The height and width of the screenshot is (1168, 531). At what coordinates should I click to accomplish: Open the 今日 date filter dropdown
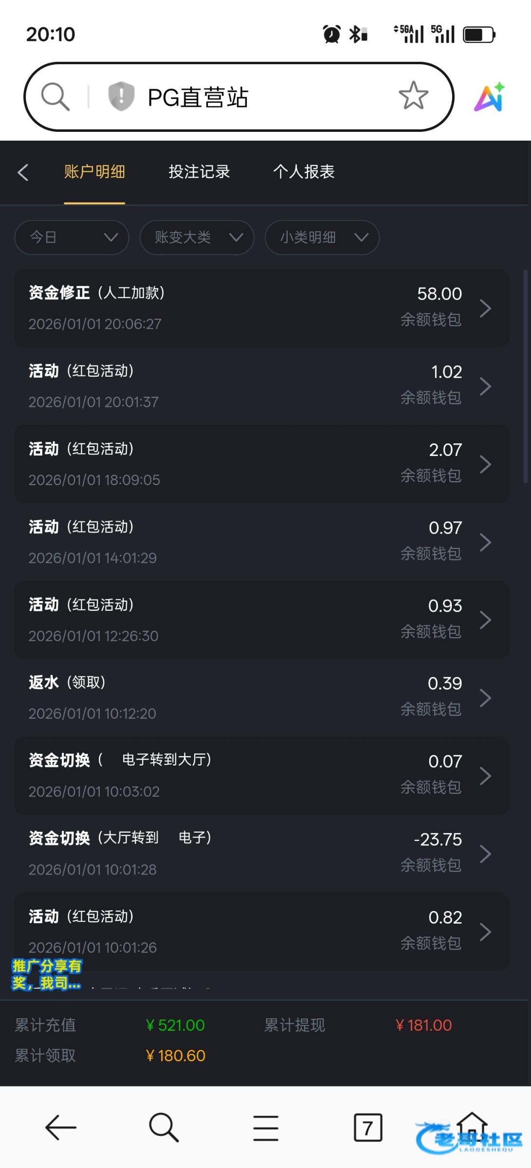tap(72, 237)
